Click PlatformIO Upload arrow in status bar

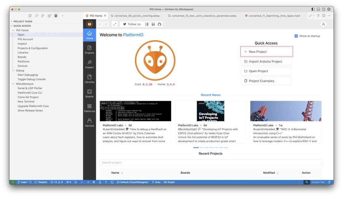click(88, 182)
